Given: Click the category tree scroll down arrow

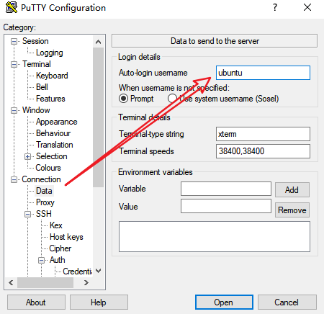Looking at the screenshot, I should 98,271.
